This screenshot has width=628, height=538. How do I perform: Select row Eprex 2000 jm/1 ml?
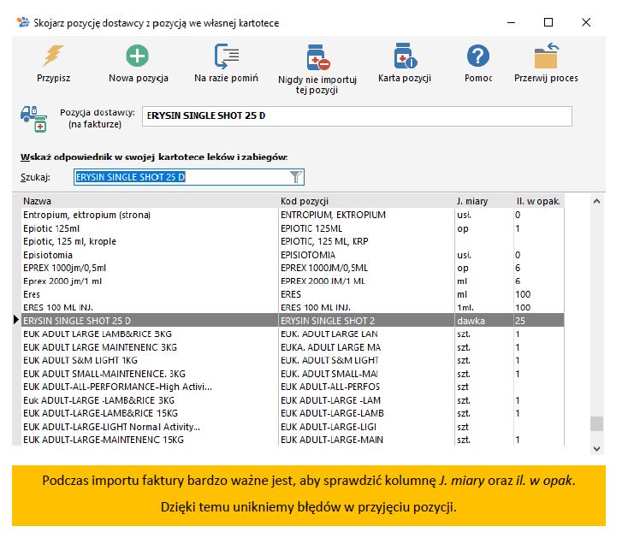click(293, 281)
